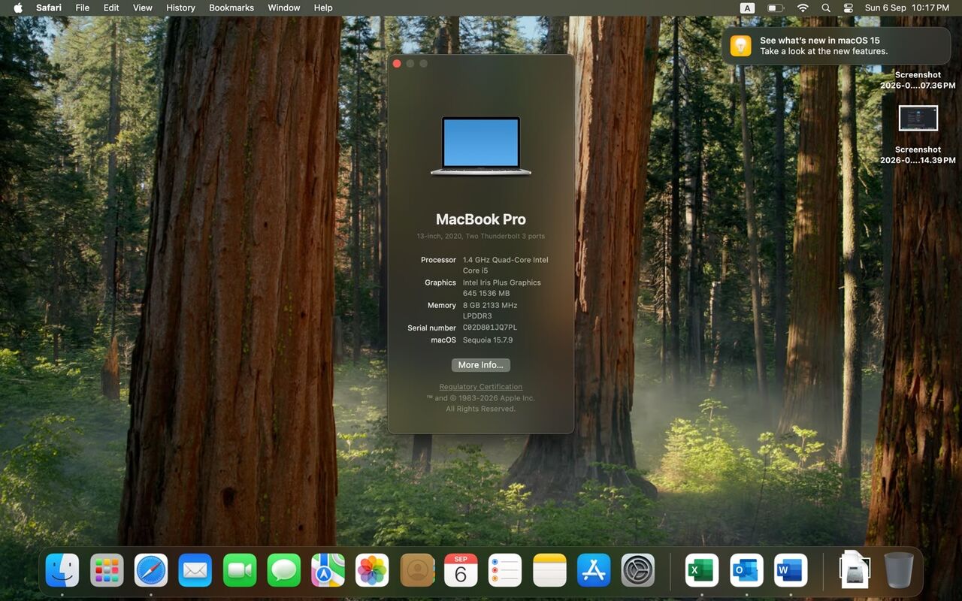Open Wi-Fi status menu

click(x=803, y=8)
